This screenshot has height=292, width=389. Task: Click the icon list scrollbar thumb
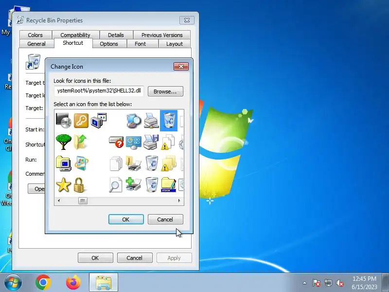(83, 201)
